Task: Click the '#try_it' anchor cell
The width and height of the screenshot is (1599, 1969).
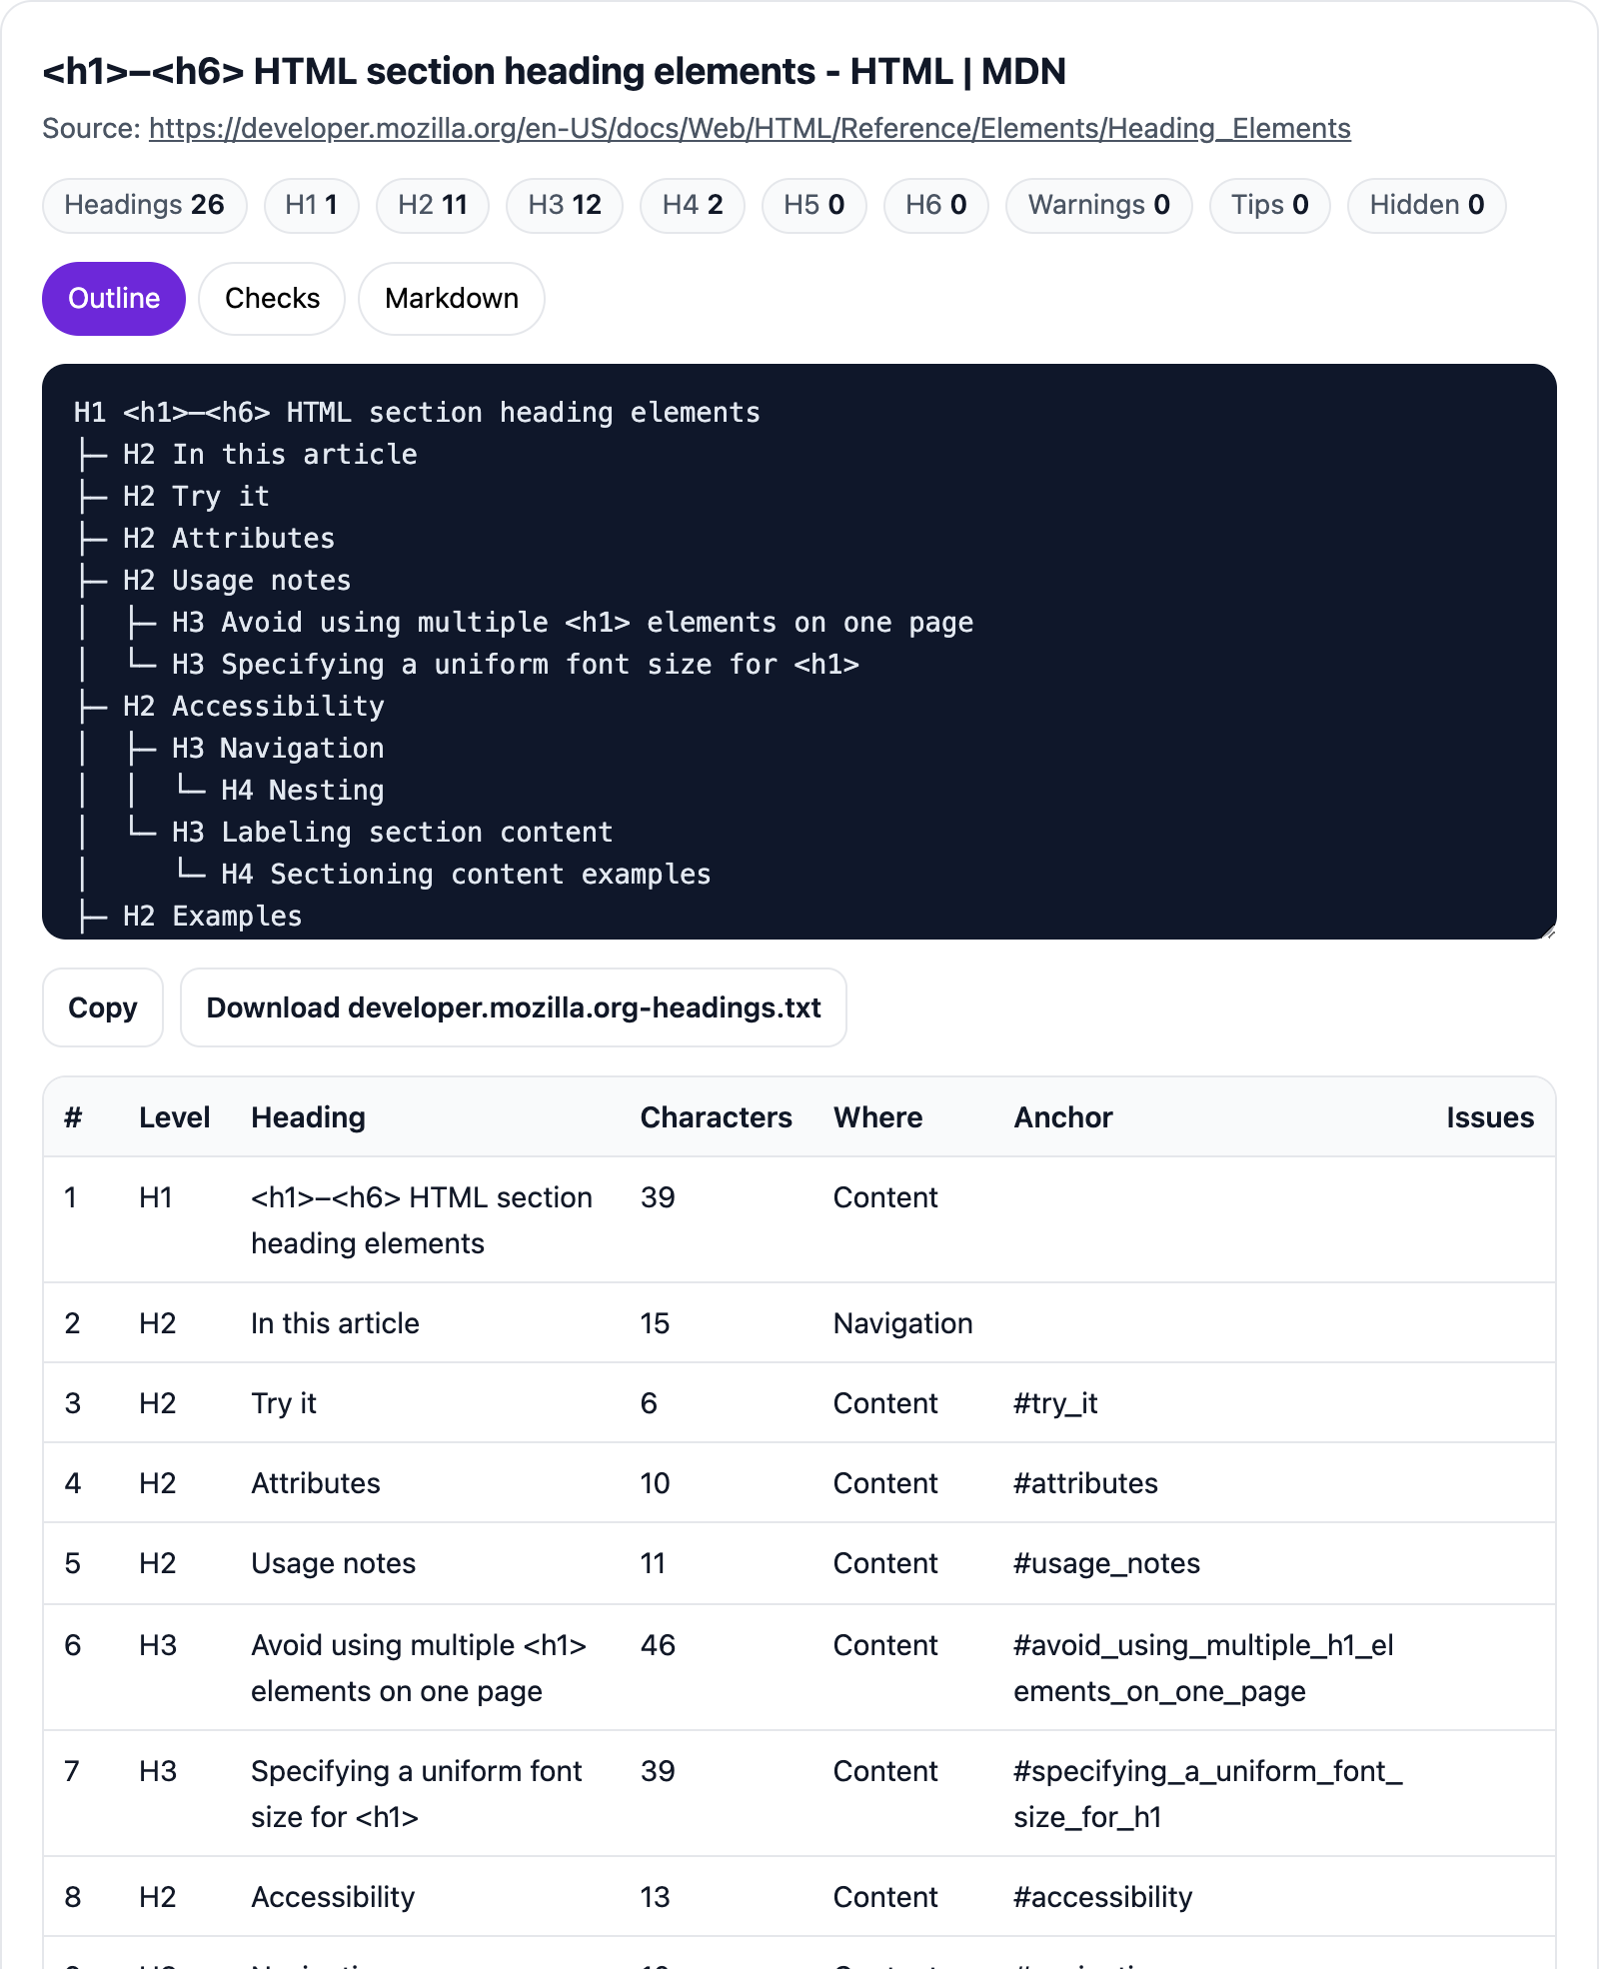Action: [x=1056, y=1403]
